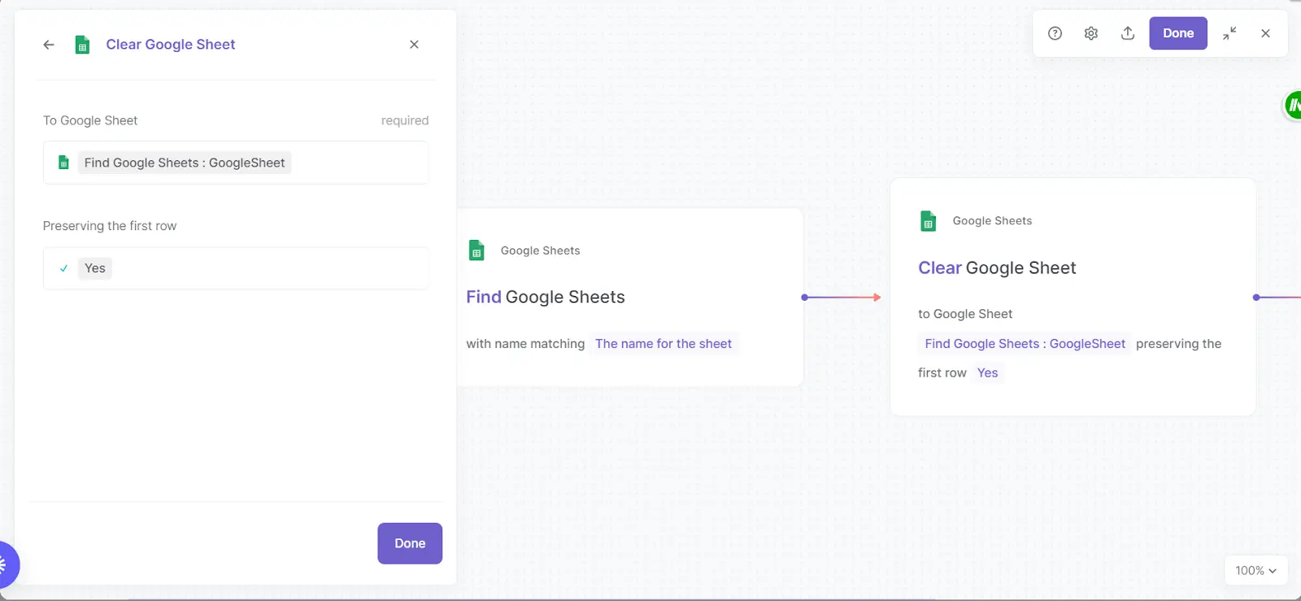Screen dimensions: 1301x601
Task: Click the Done button in the side panel
Action: tap(410, 543)
